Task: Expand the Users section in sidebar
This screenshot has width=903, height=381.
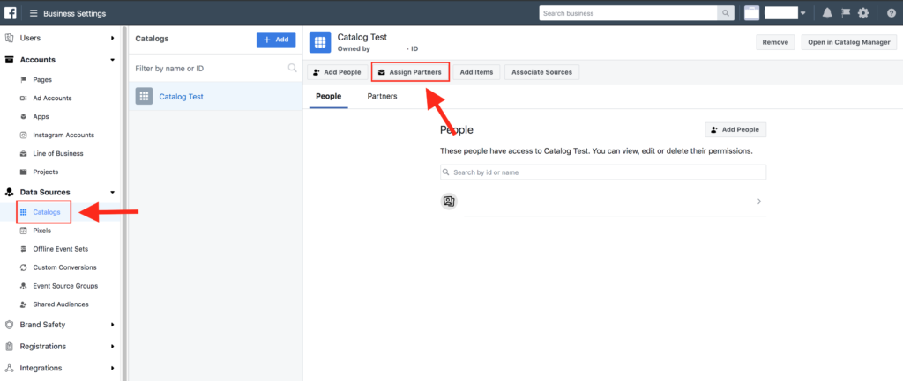Action: [x=112, y=38]
